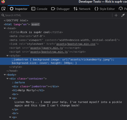Open the Inspector tab
This screenshot has width=127, height=120.
coord(18,9)
